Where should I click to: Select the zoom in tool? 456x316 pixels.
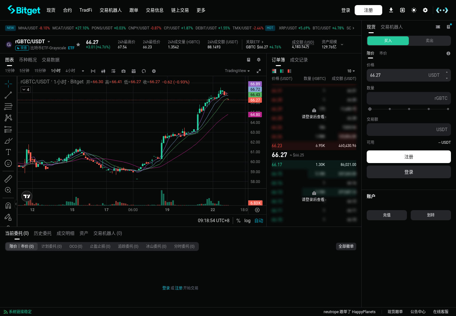[8, 190]
